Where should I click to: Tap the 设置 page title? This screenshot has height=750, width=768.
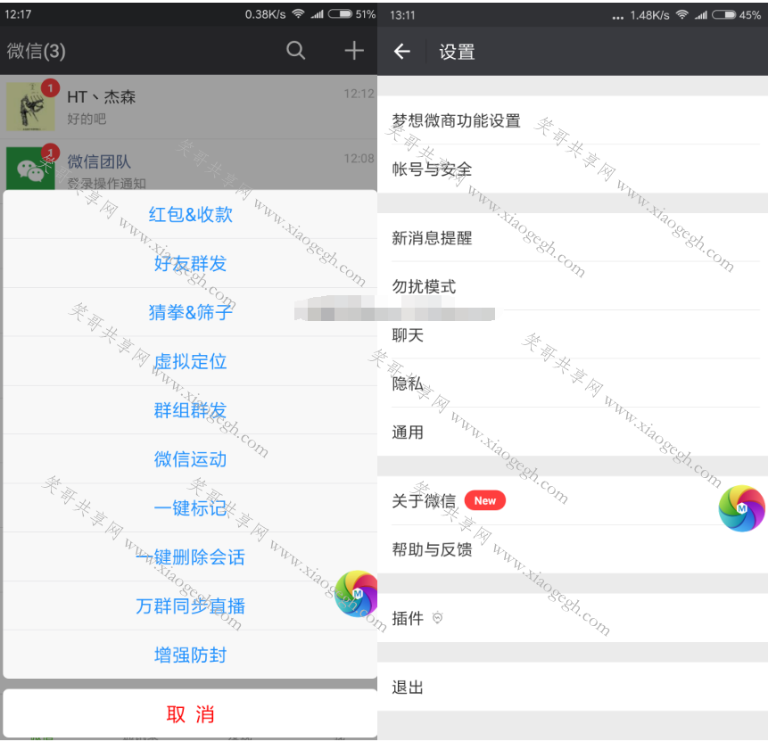(x=457, y=52)
